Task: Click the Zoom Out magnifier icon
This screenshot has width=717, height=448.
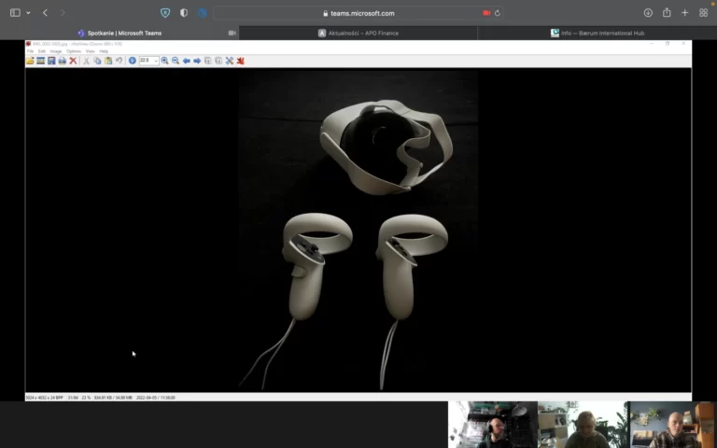Action: tap(176, 61)
